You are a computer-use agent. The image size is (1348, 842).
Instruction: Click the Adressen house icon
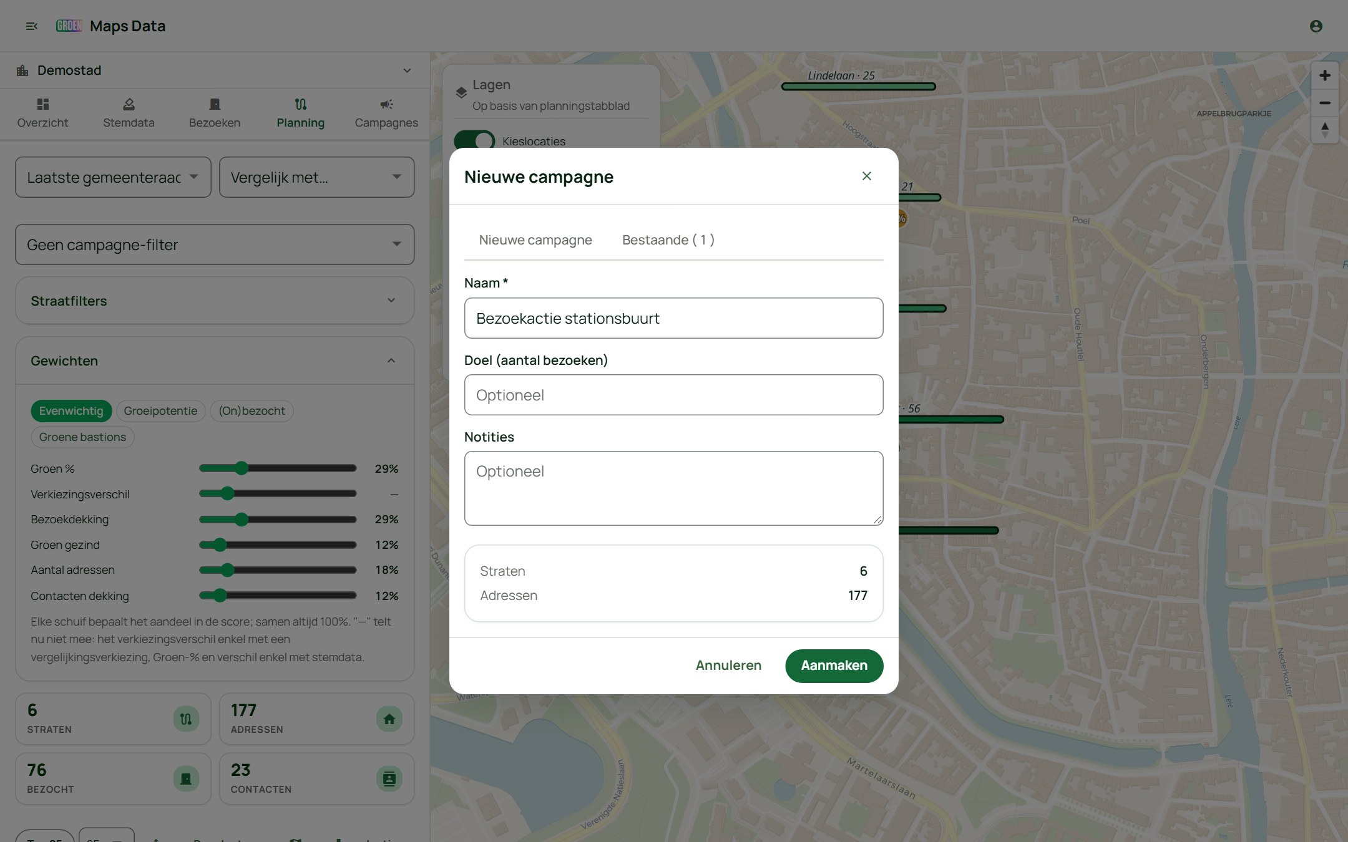(x=389, y=719)
